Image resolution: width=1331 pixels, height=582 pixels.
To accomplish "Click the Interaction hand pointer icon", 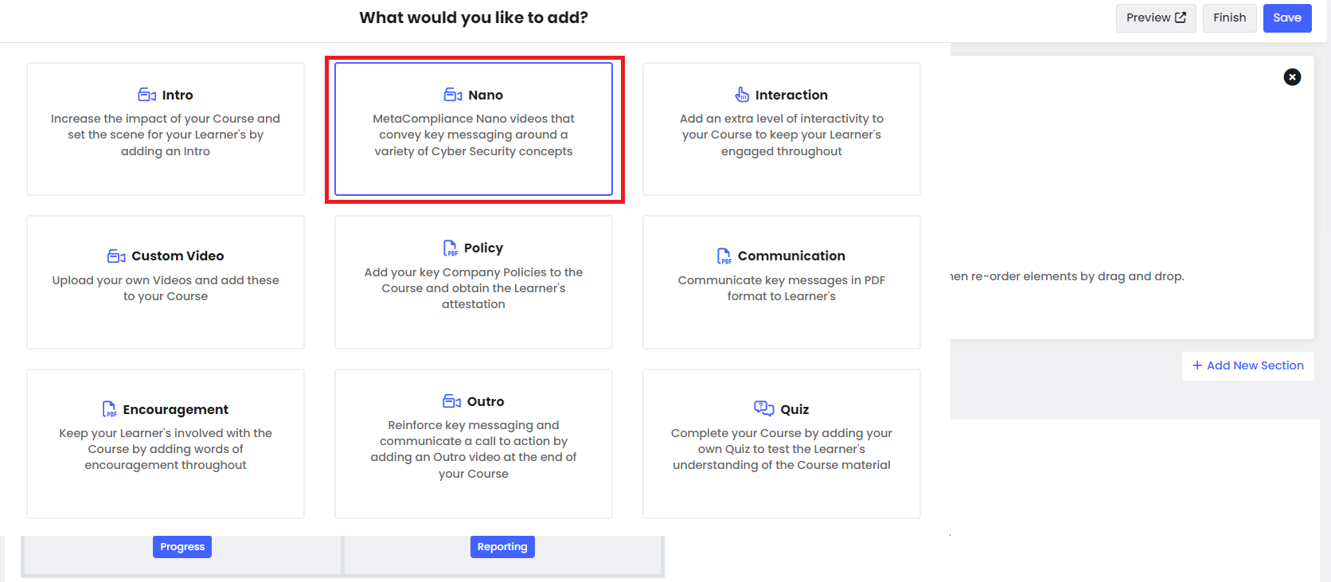I will 742,95.
